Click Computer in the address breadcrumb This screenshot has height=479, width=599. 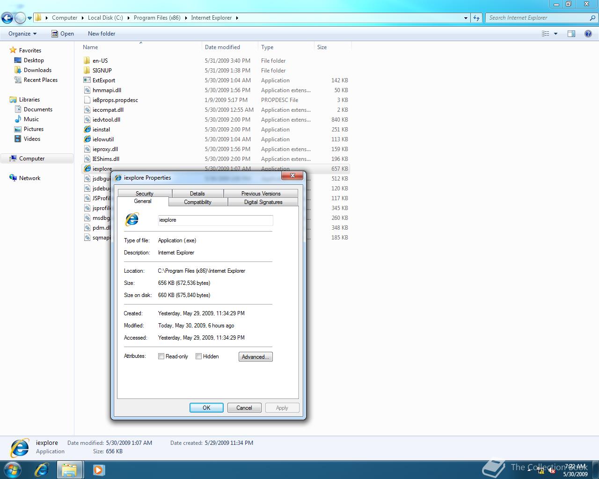65,18
